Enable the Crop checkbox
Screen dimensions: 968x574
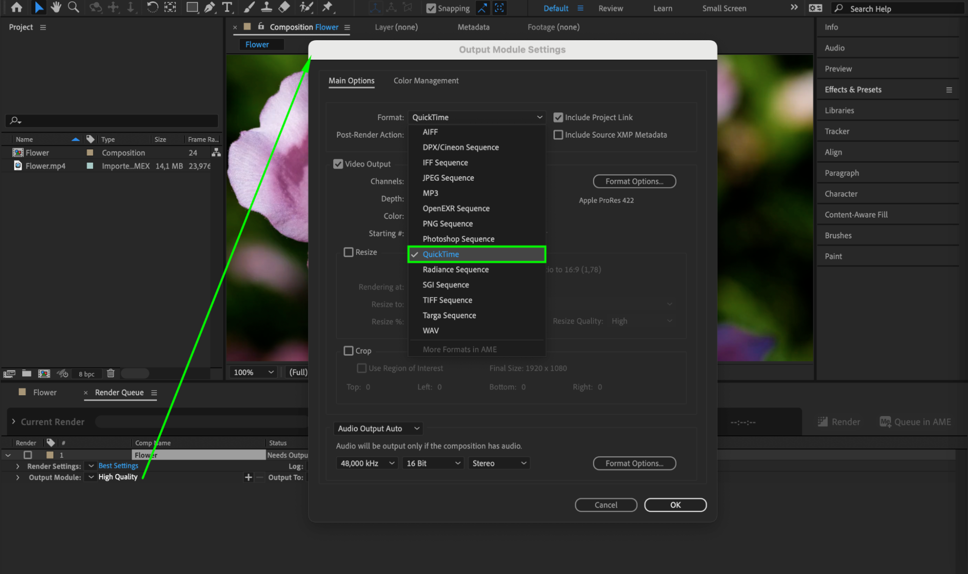tap(348, 351)
